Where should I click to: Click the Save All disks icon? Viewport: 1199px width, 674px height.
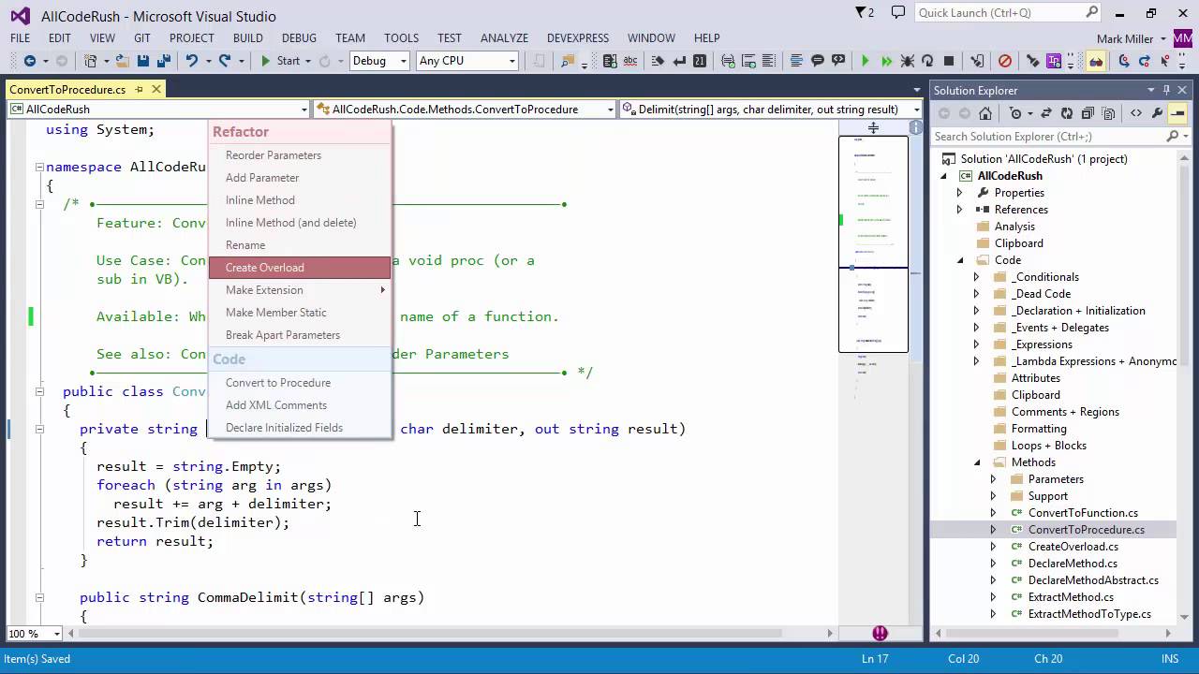[162, 61]
